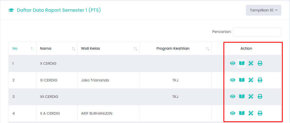290x123 pixels.
Task: Click the eye icon for XI CERDIG
Action: coord(232,80)
